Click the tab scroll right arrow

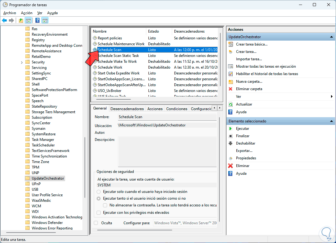(x=220, y=108)
